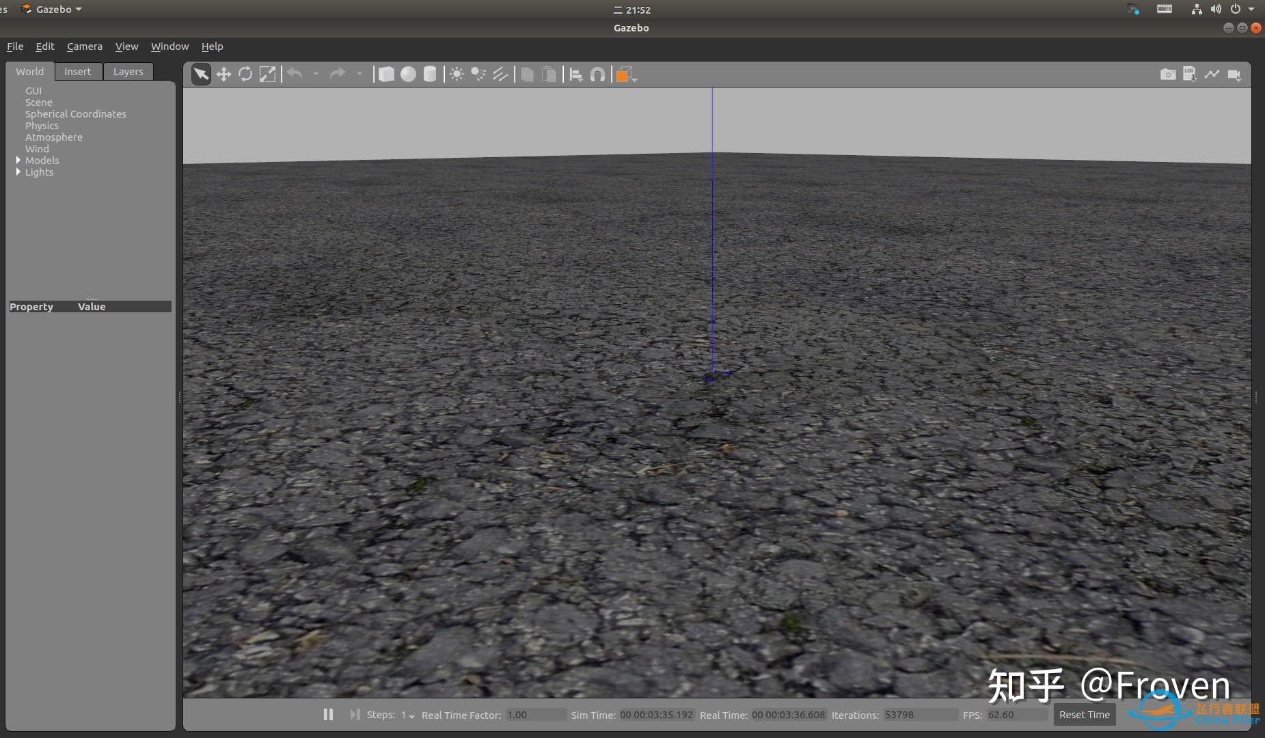
Task: Add a point light
Action: click(x=457, y=74)
